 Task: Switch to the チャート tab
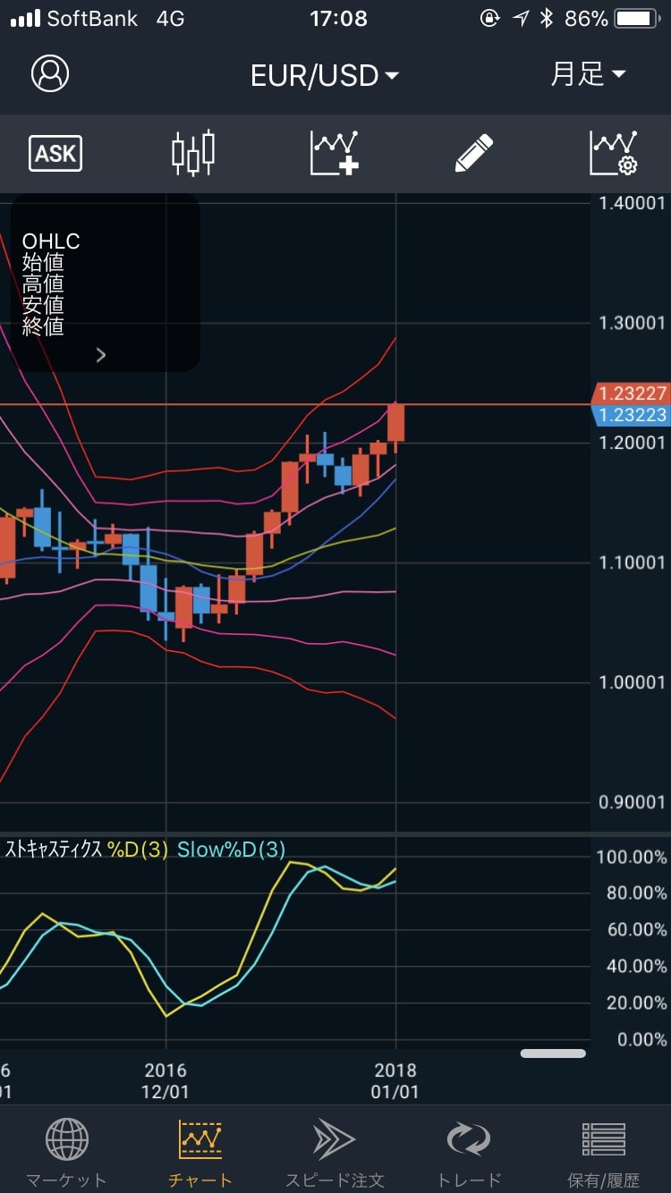(200, 1154)
